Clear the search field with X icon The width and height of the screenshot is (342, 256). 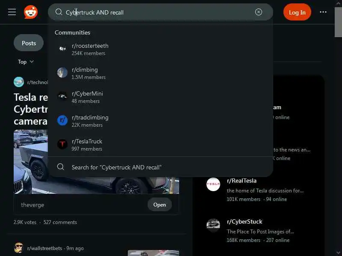(259, 12)
